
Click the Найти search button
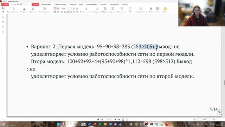157,10
